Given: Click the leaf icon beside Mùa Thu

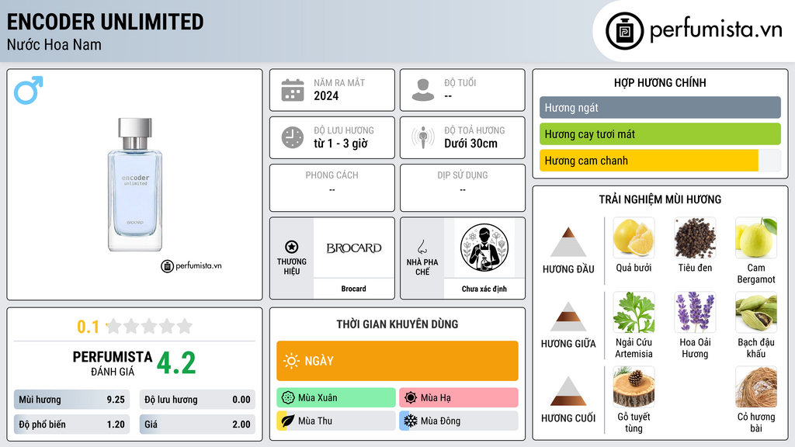Looking at the screenshot, I should click(x=288, y=421).
